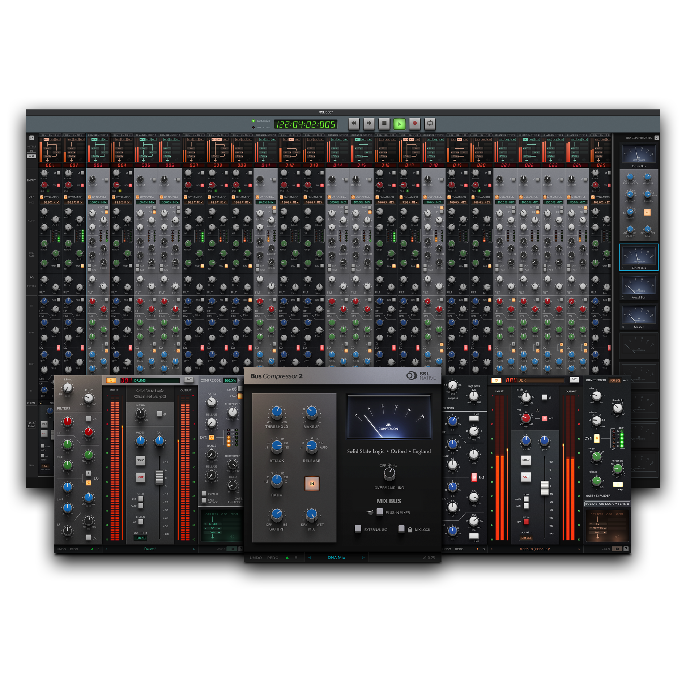Toggle the pre button on the Vox channel strip

545,418
